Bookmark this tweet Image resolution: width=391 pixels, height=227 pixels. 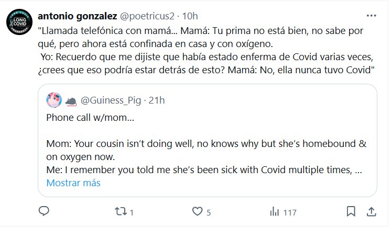(x=351, y=212)
